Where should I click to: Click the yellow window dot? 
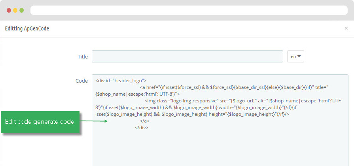click(x=15, y=10)
